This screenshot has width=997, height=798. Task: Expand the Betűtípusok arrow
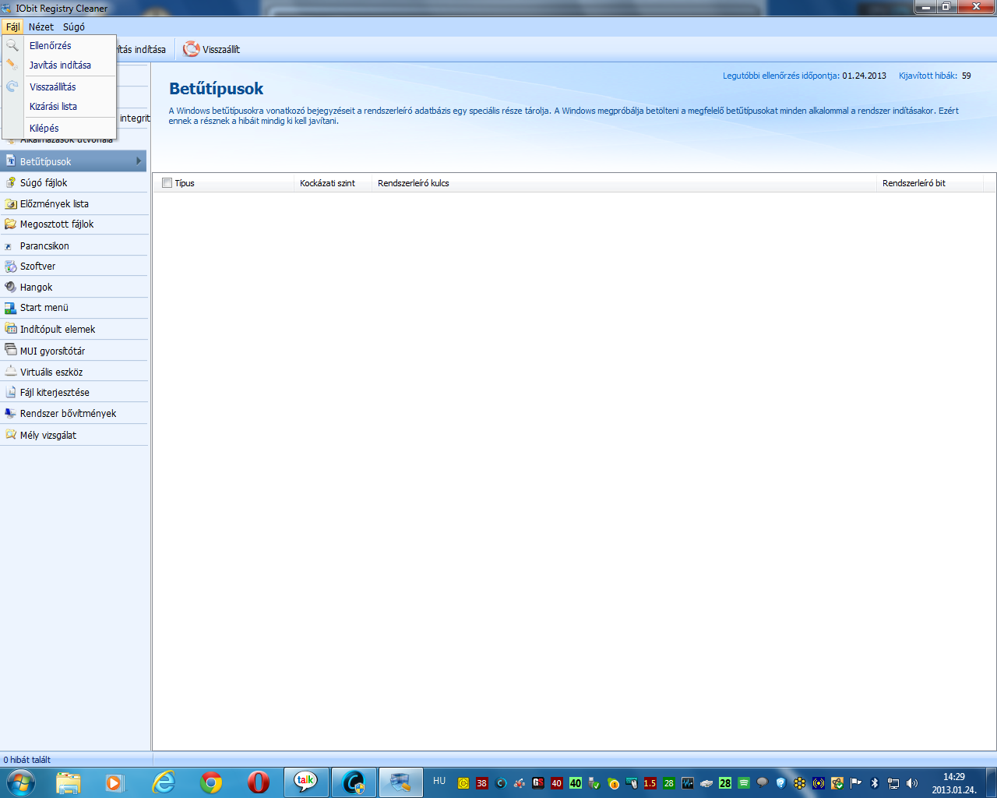pyautogui.click(x=139, y=161)
